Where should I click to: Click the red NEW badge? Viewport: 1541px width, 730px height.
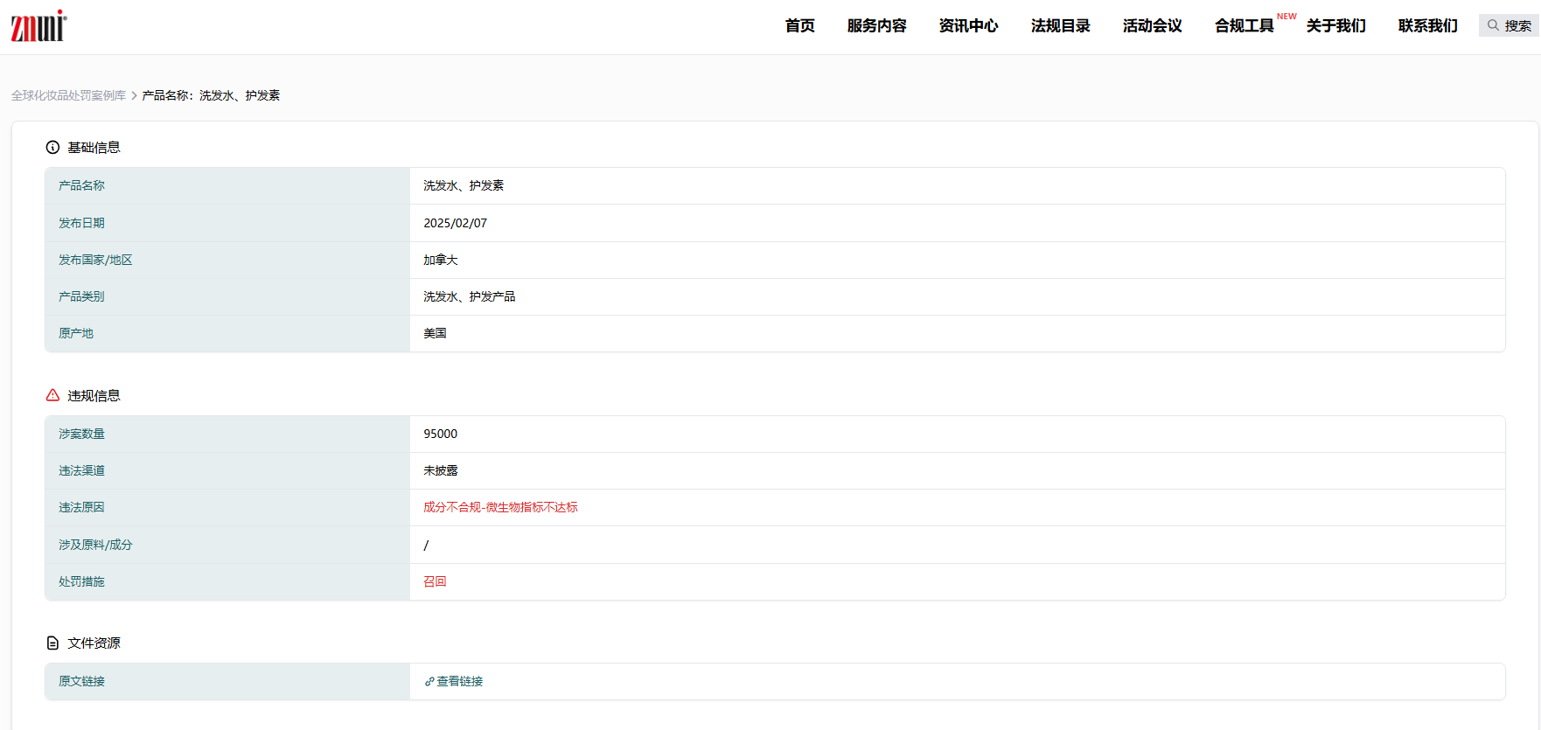1286,17
